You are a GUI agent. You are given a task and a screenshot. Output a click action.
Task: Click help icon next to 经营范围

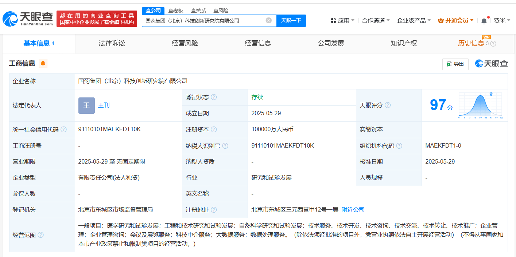(40, 235)
